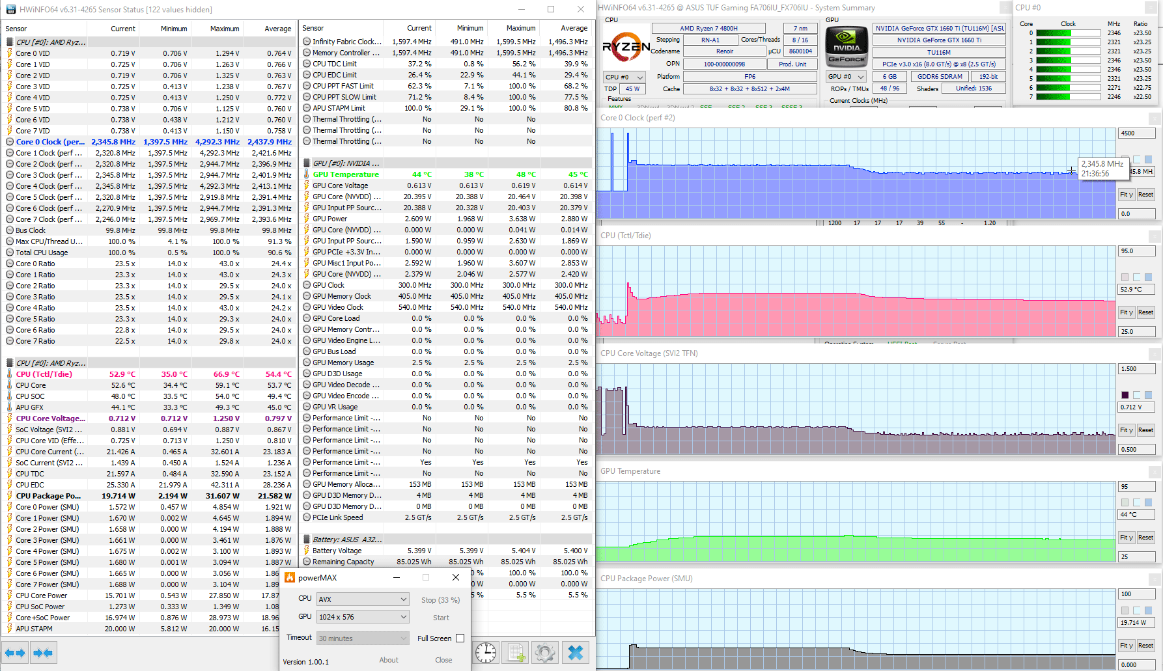Viewport: 1163px width, 671px height.
Task: Click lightning icon beside Core 0 VID
Action: [9, 53]
